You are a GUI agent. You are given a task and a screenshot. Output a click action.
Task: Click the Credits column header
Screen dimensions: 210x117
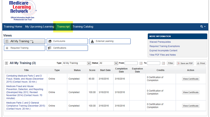(x=160, y=70)
